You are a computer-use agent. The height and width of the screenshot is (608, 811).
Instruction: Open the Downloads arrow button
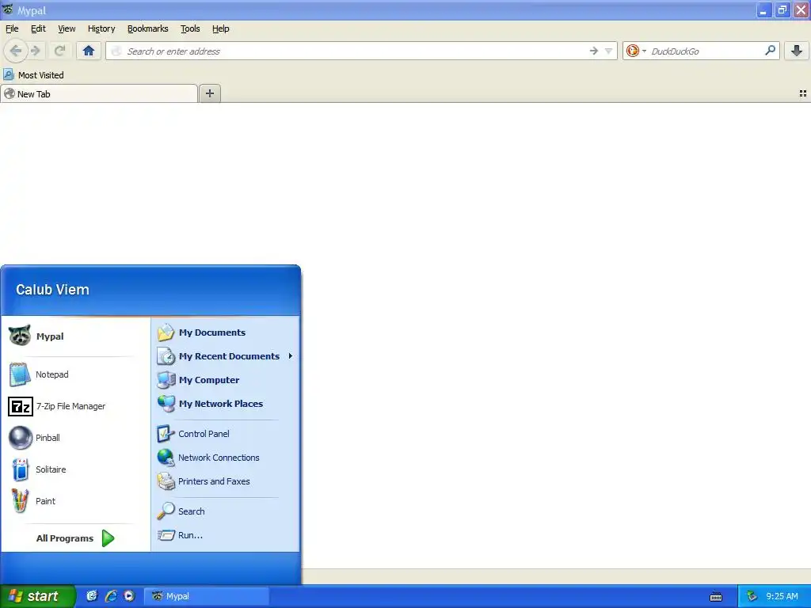pyautogui.click(x=797, y=51)
